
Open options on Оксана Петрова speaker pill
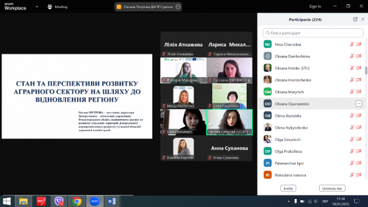[x=178, y=7]
